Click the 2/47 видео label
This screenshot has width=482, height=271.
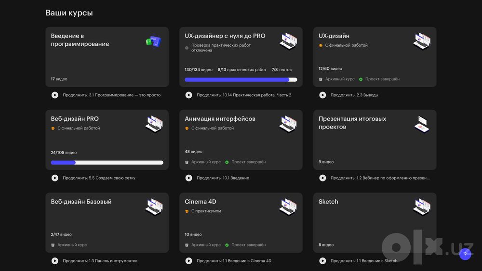tap(61, 234)
